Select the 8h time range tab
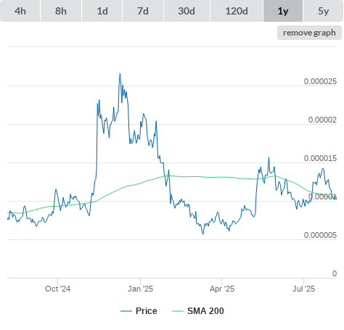The height and width of the screenshot is (330, 344). click(x=61, y=11)
